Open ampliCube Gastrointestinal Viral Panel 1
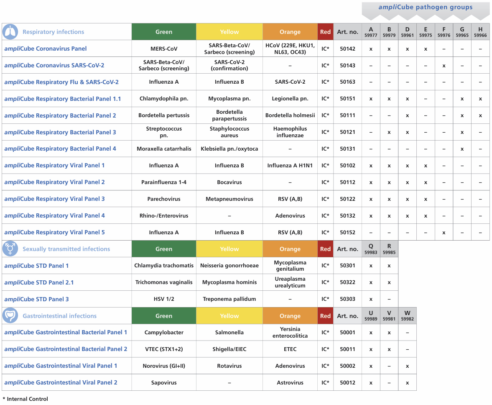Screen dimensions: 492x405 point(61,366)
